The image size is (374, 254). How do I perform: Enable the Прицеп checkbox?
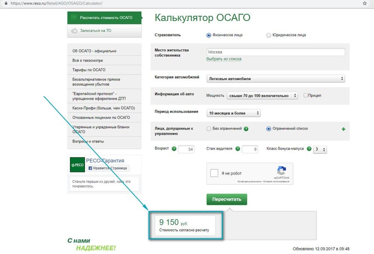pyautogui.click(x=306, y=95)
